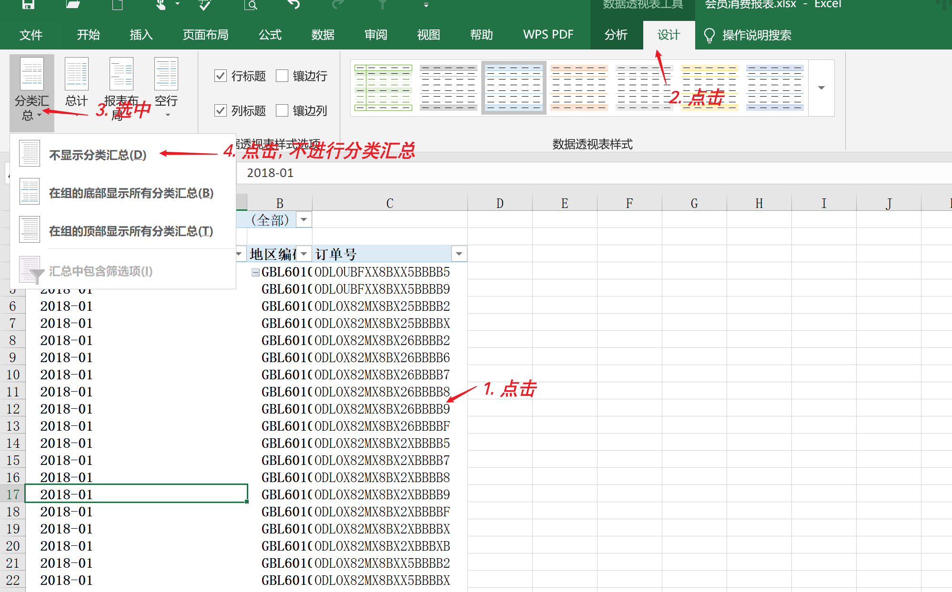Screen dimensions: 952x592
Task: Click the lightbulb Tell Me search icon
Action: click(709, 35)
